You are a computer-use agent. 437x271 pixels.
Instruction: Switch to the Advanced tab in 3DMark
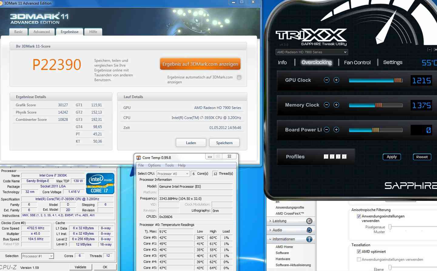point(42,32)
